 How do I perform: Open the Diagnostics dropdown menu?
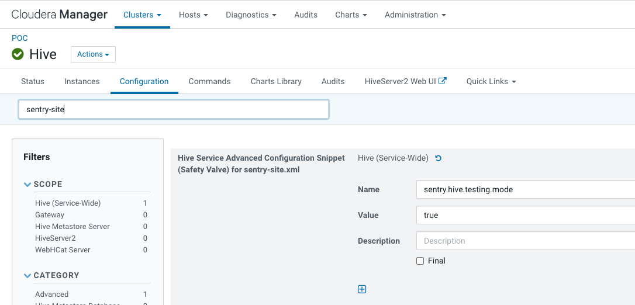251,15
